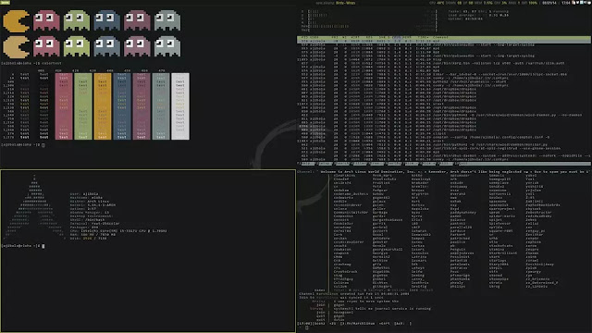Sort htop by the MEM% column header
The width and height of the screenshot is (592, 333).
(406, 37)
